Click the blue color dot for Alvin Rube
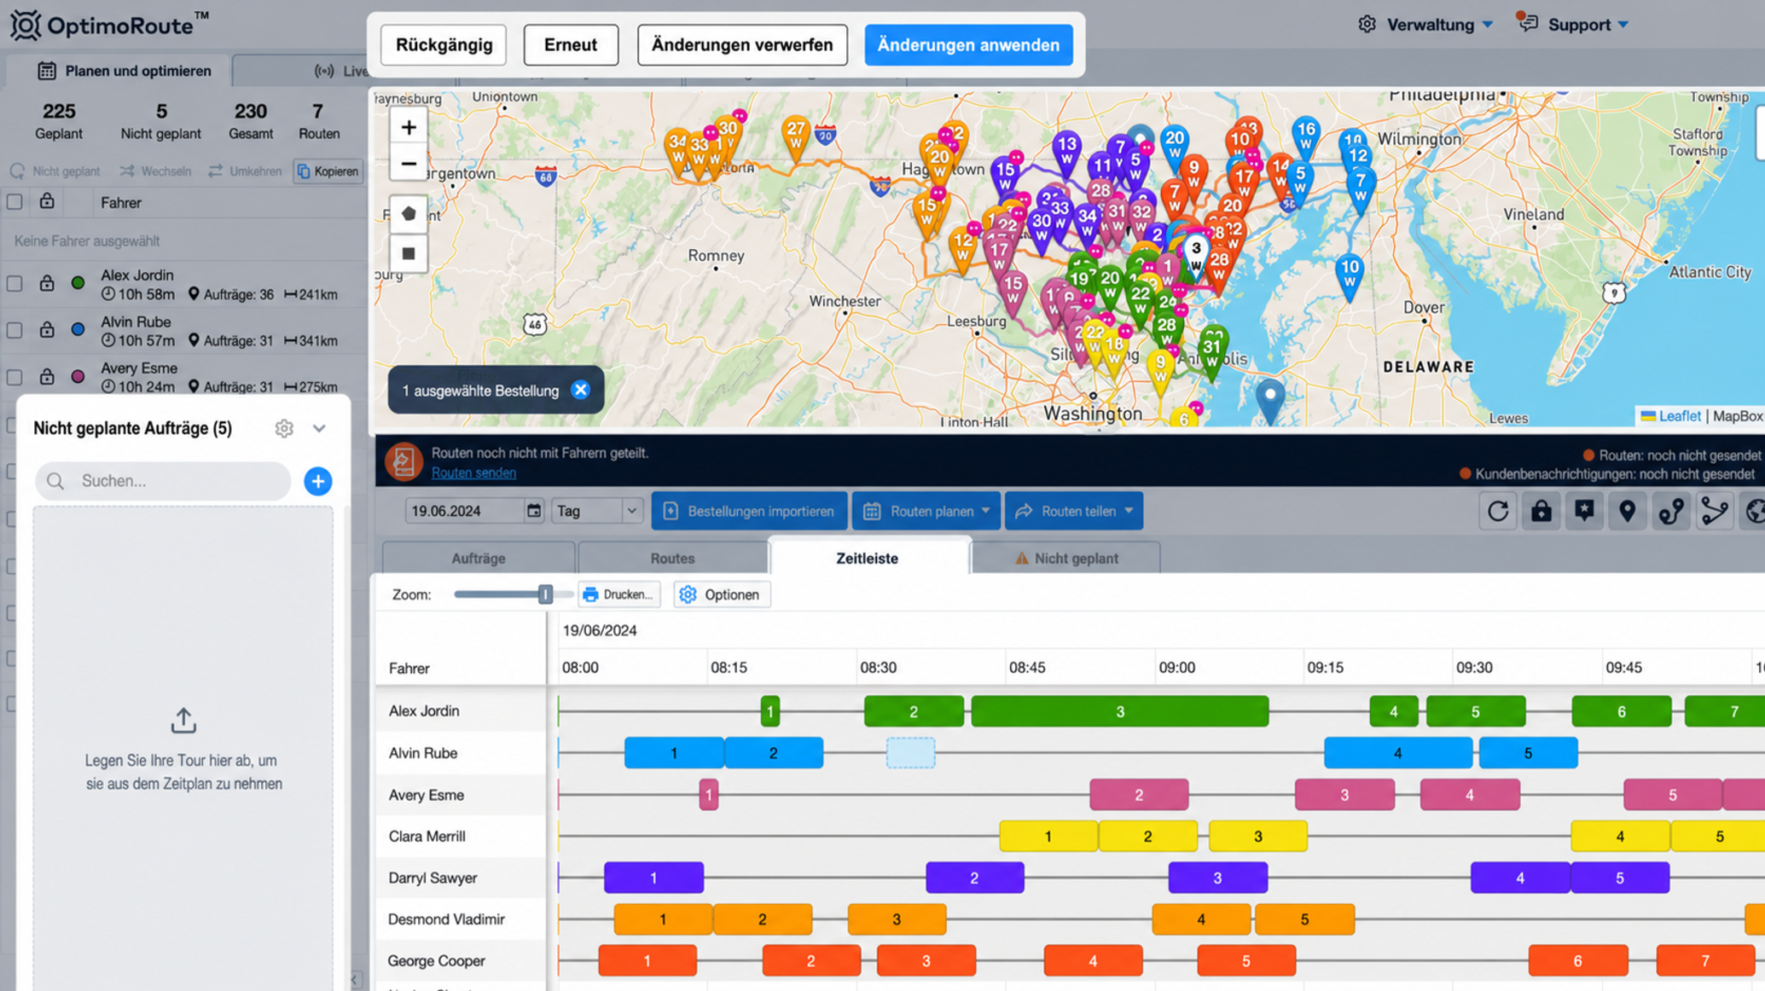The image size is (1765, 991). (x=78, y=329)
